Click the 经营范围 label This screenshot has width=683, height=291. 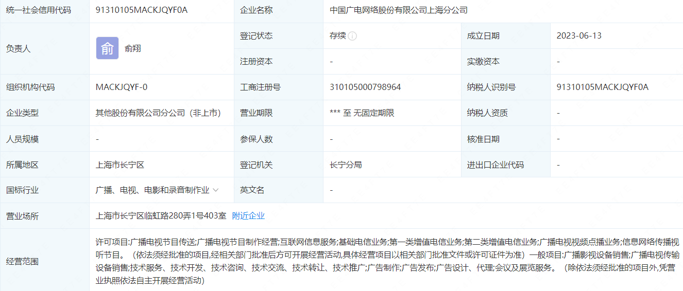click(22, 262)
